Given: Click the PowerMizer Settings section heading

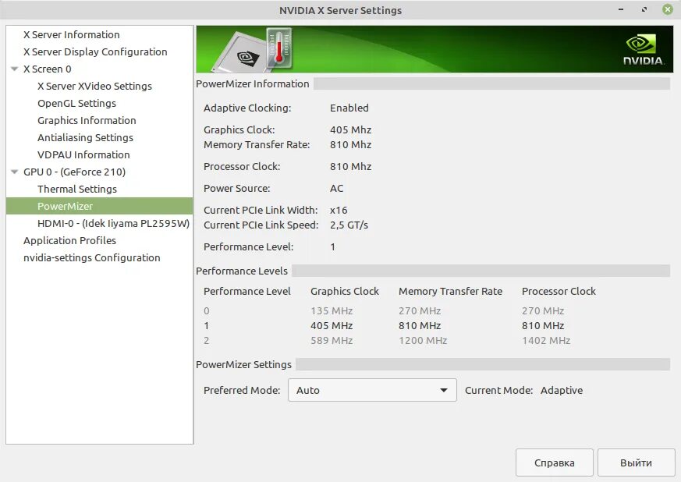Looking at the screenshot, I should 243,364.
